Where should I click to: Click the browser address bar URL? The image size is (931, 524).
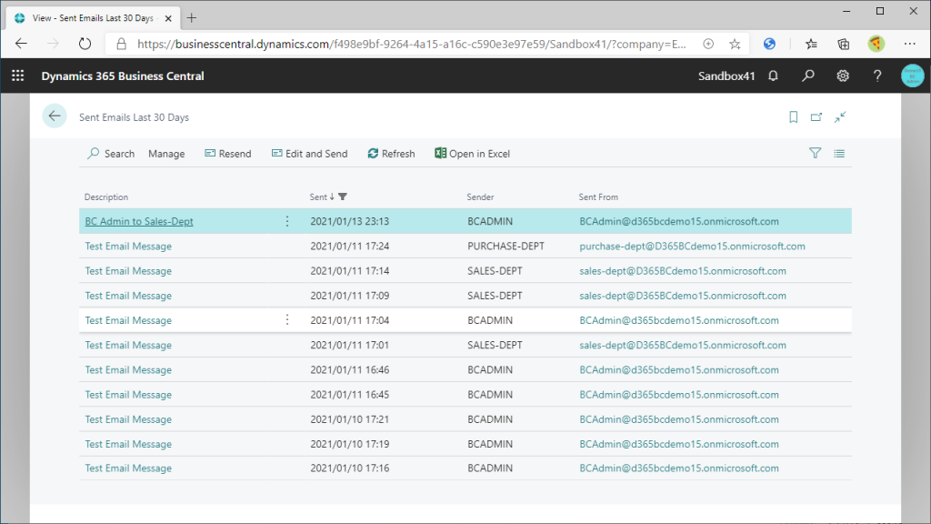pyautogui.click(x=412, y=44)
